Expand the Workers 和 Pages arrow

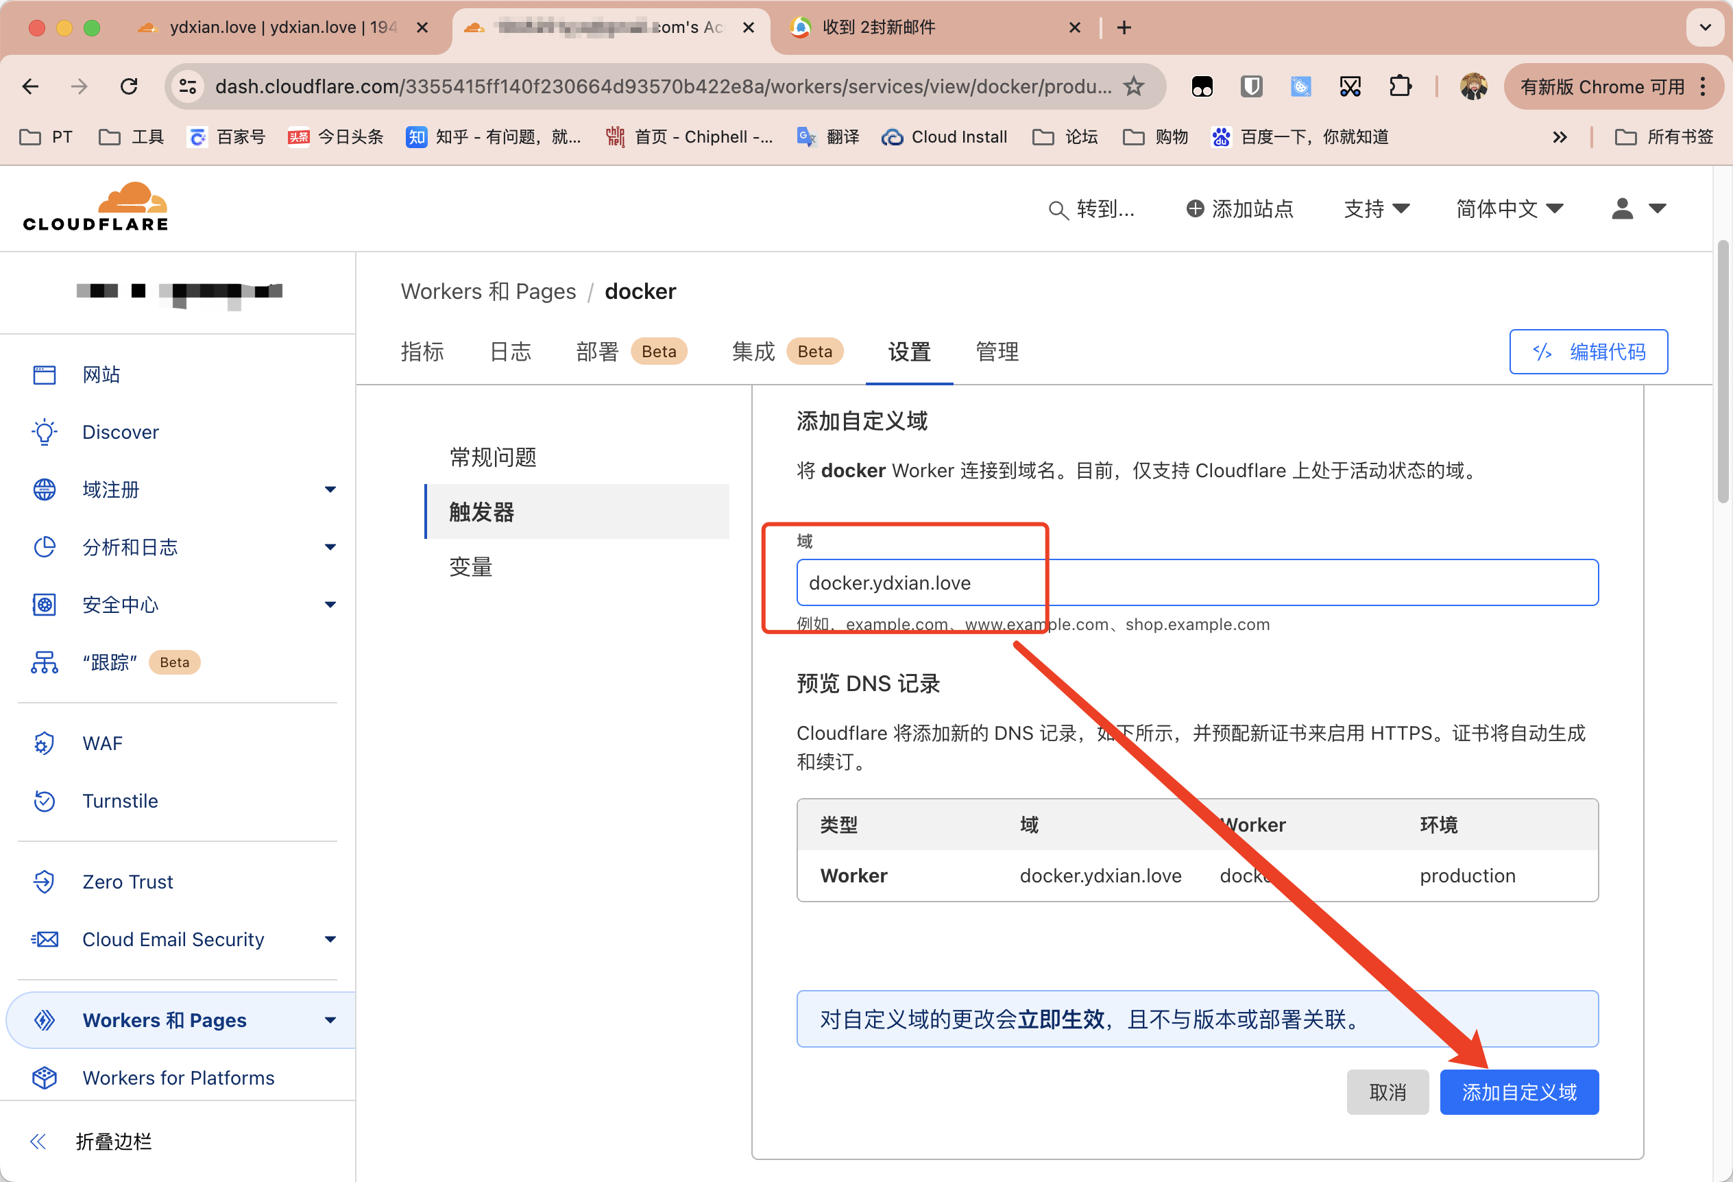pos(330,1020)
